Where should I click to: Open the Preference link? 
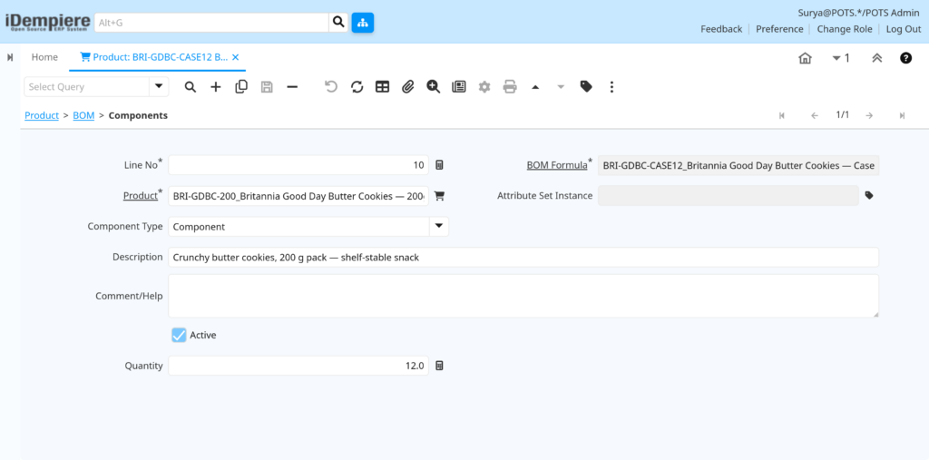(779, 29)
